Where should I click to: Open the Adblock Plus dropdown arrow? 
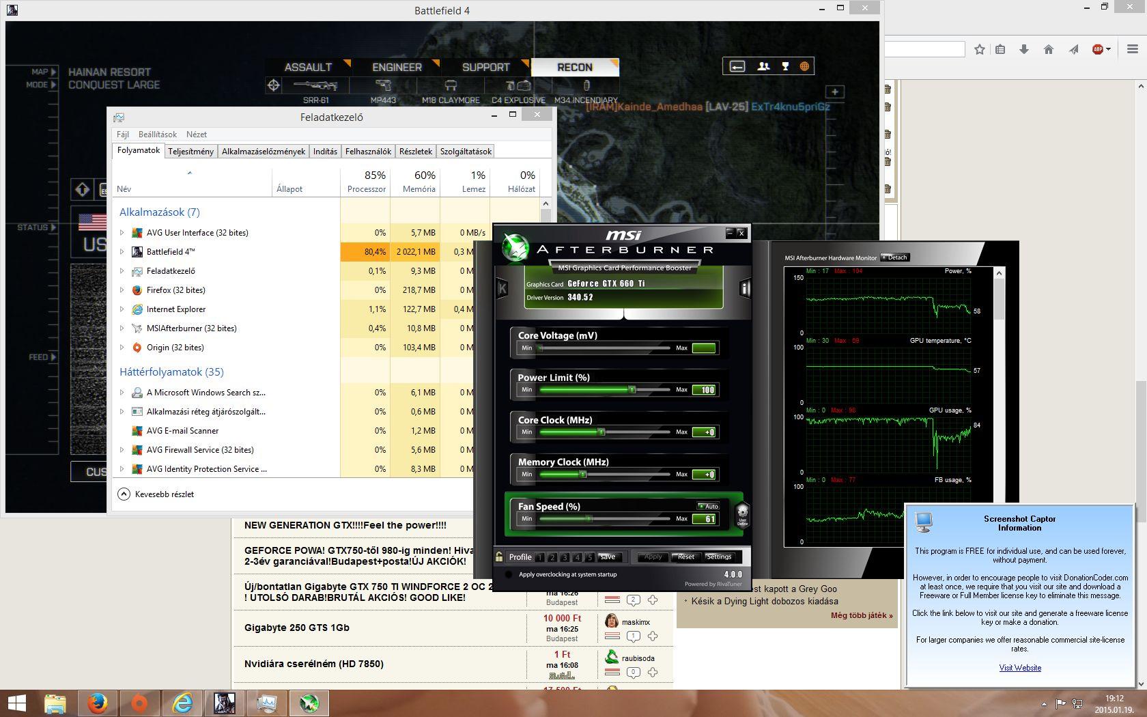coord(1108,49)
